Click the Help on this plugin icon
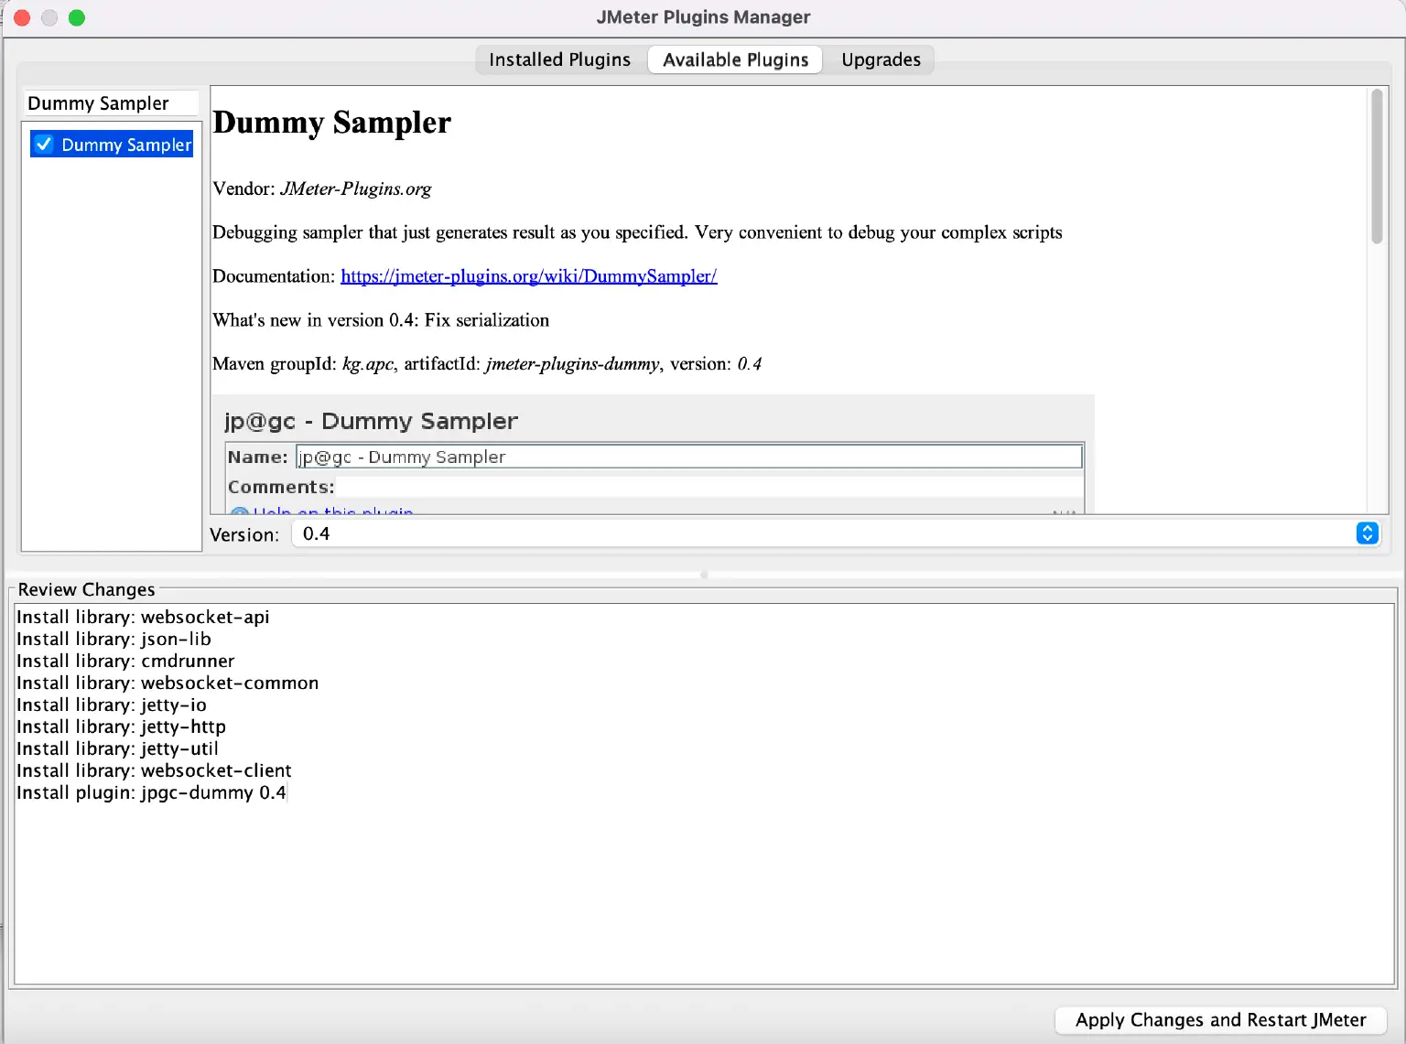1406x1044 pixels. click(x=239, y=512)
